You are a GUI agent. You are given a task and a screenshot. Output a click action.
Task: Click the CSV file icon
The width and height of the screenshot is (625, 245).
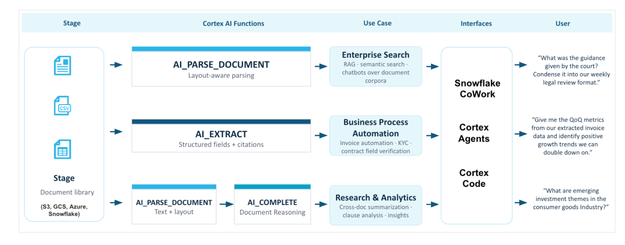tap(63, 106)
